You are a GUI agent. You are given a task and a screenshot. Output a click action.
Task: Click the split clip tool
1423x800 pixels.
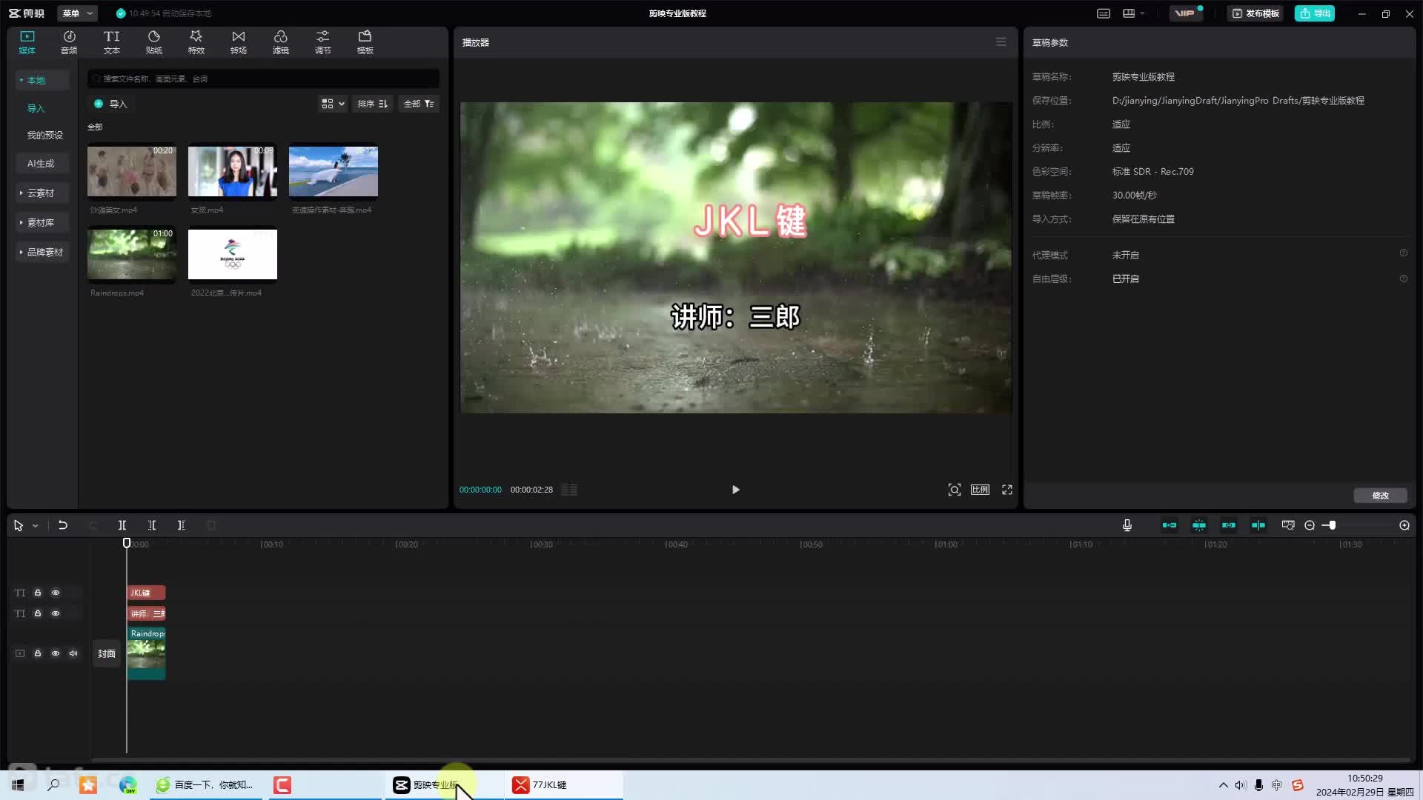(x=122, y=525)
